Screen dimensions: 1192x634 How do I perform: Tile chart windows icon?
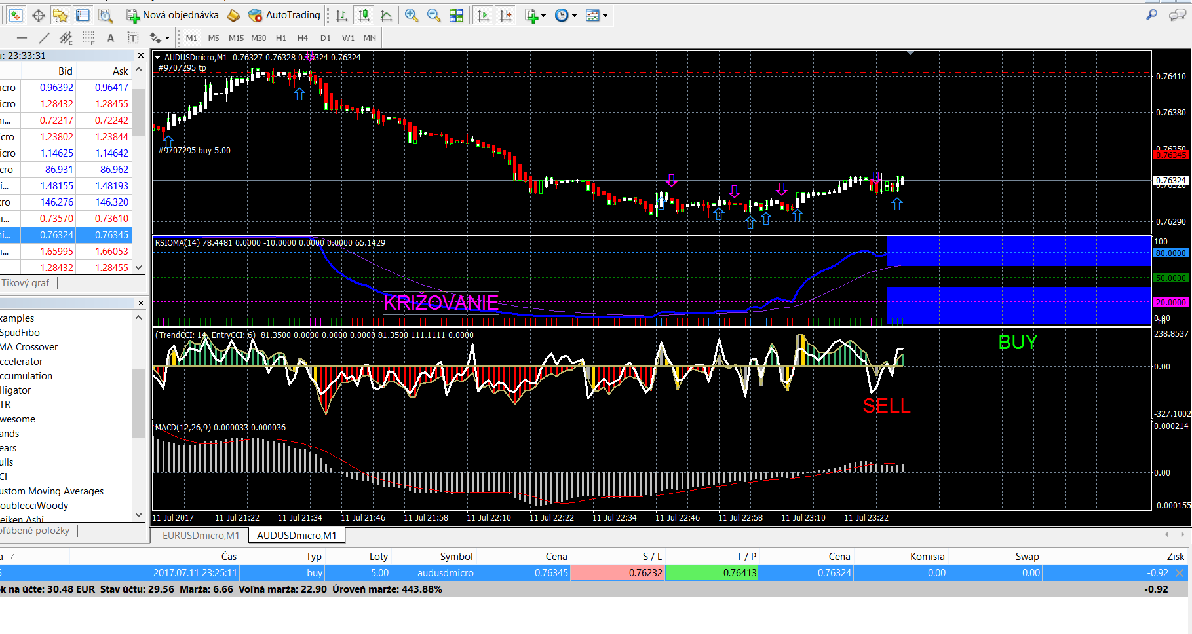(457, 15)
